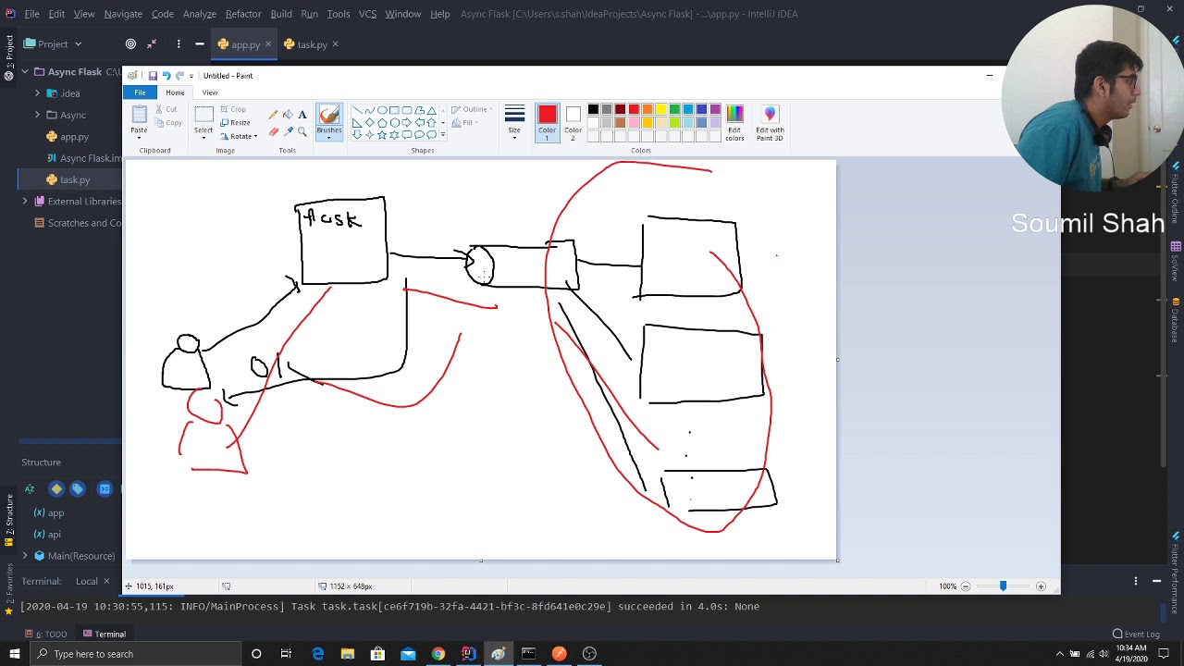Toggle the Event Log button
This screenshot has width=1184, height=666.
(1136, 634)
